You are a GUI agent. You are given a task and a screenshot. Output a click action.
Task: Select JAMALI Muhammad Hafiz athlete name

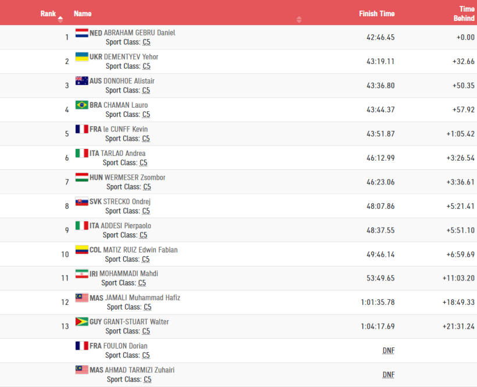tap(143, 298)
